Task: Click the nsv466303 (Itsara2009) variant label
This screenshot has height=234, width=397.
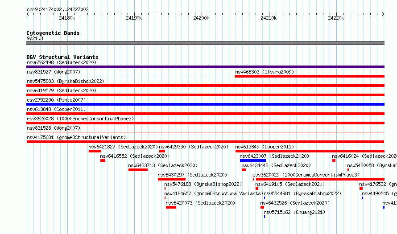Action: [265, 72]
